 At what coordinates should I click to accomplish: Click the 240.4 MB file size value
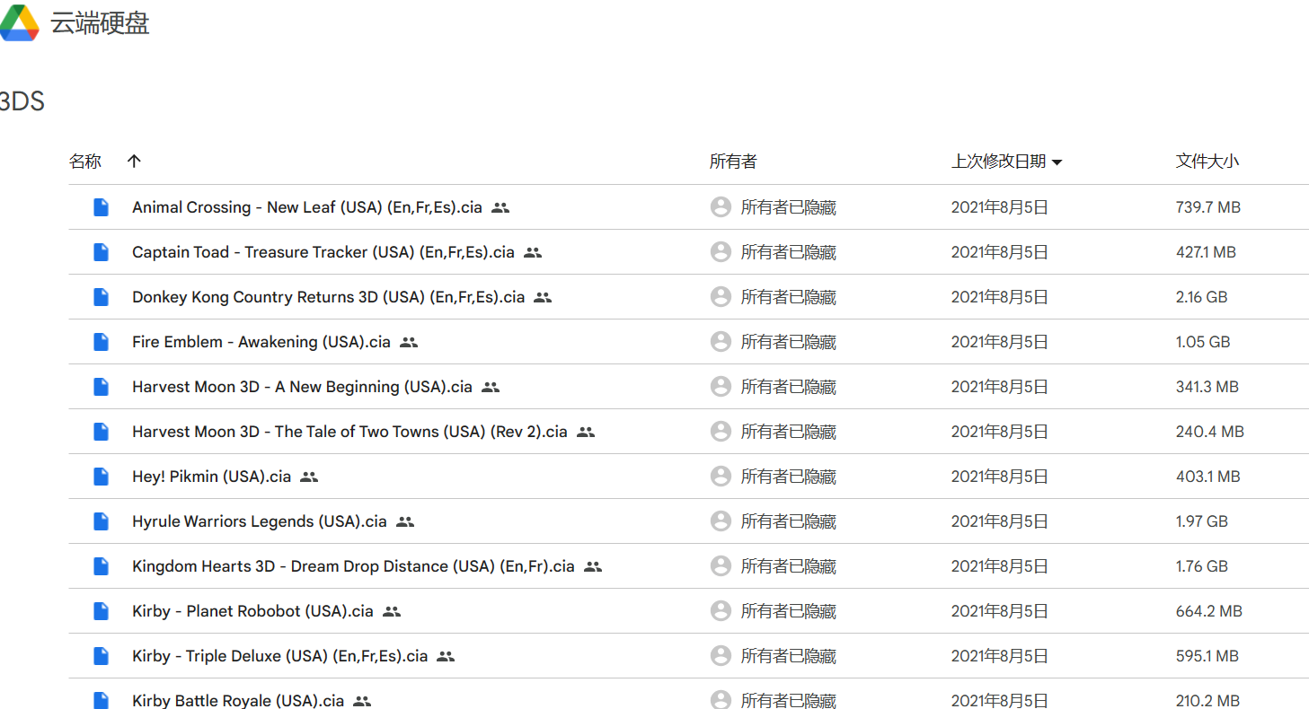coord(1210,432)
